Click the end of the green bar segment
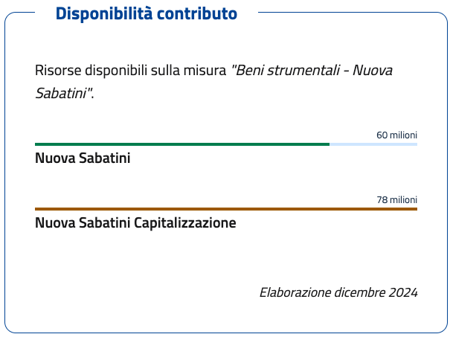Screen dimensions: 450x337 [329, 144]
